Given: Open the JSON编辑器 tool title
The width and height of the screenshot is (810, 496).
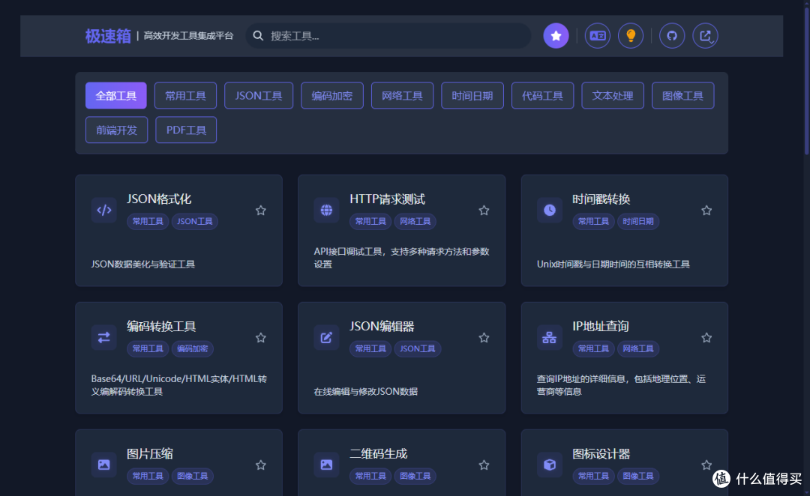Looking at the screenshot, I should [382, 326].
